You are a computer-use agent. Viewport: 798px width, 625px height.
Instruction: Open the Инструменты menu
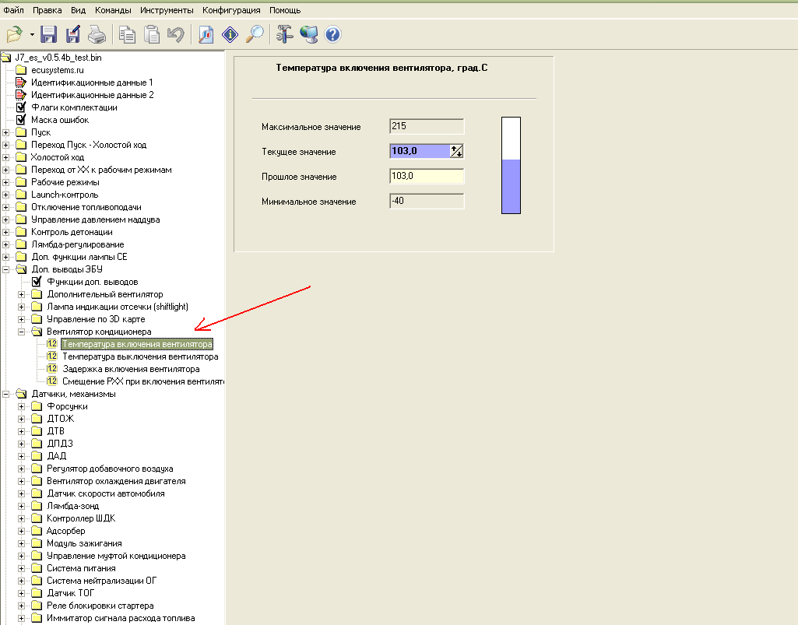tap(167, 11)
